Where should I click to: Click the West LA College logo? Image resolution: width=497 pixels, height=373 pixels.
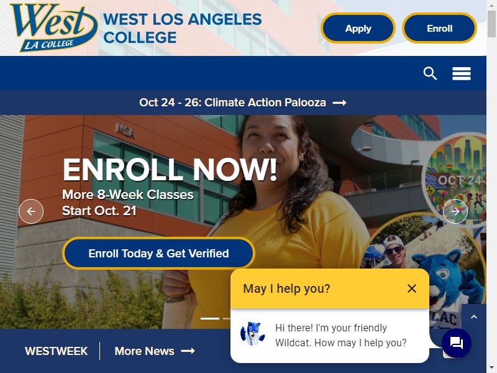[x=54, y=27]
